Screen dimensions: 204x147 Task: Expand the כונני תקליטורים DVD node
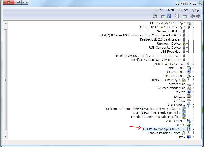point(193,88)
